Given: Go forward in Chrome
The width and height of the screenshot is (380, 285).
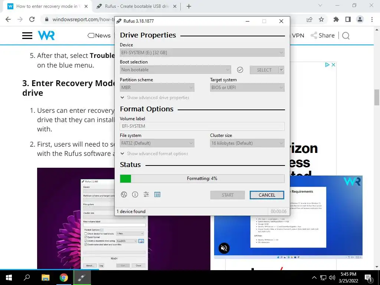Looking at the screenshot, I should pos(20,19).
